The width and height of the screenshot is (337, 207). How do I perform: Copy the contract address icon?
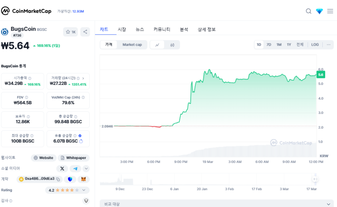click(x=58, y=179)
